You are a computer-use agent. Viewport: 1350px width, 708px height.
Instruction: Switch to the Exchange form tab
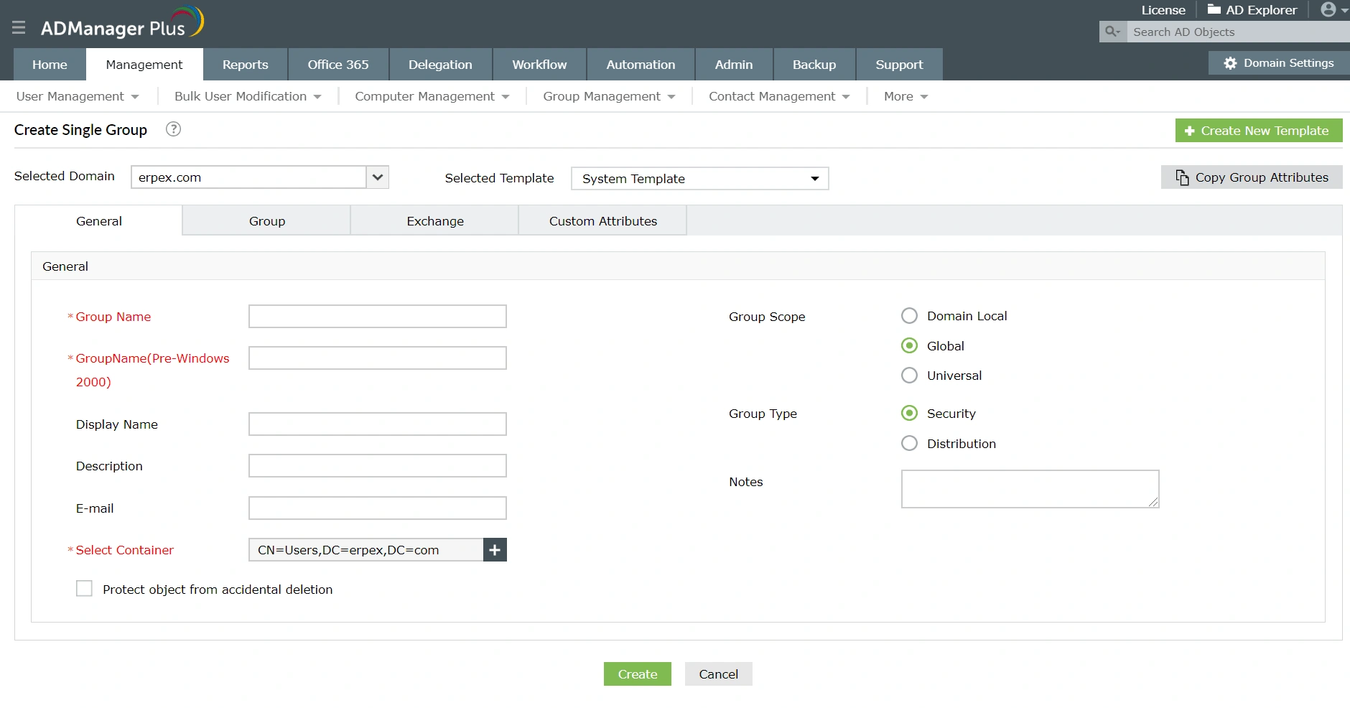point(435,221)
